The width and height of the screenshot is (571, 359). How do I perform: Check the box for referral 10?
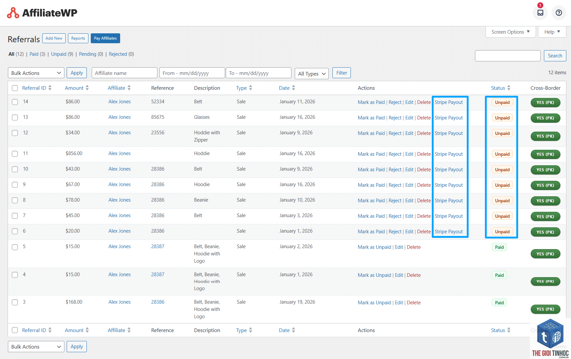coord(15,169)
